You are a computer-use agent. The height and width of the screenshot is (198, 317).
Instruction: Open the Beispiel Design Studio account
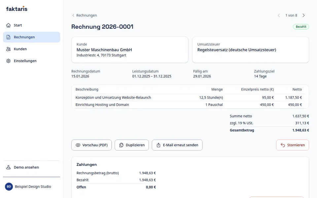pyautogui.click(x=32, y=187)
